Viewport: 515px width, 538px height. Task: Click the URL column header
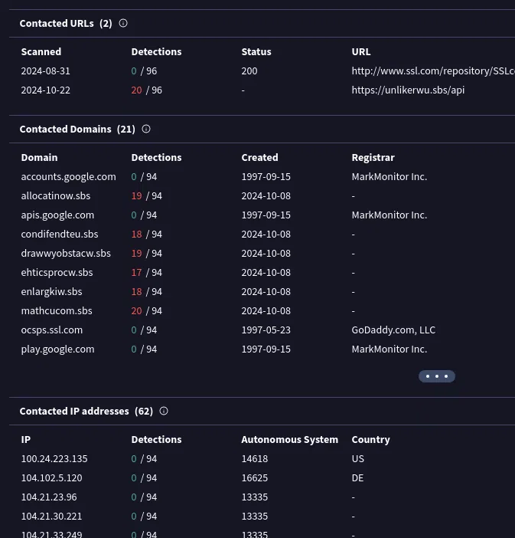(361, 52)
